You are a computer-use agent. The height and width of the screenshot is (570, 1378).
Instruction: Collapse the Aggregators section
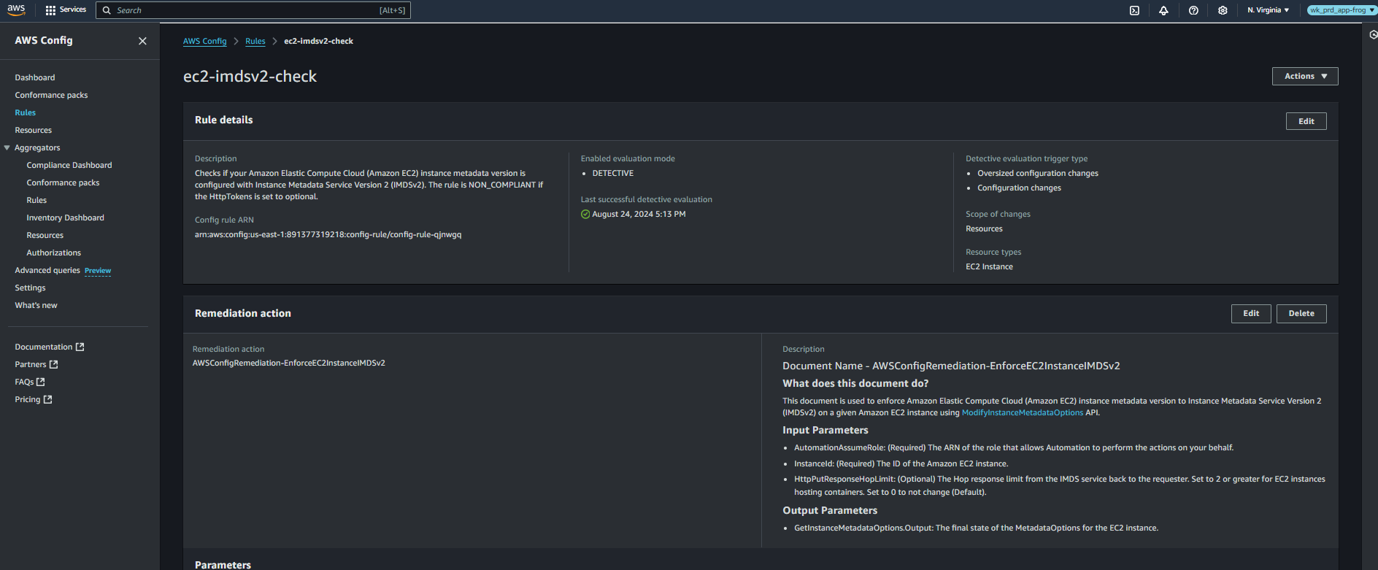pos(7,147)
